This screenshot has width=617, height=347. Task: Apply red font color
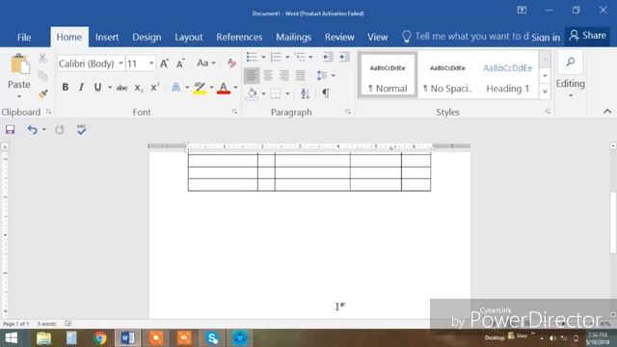click(224, 88)
